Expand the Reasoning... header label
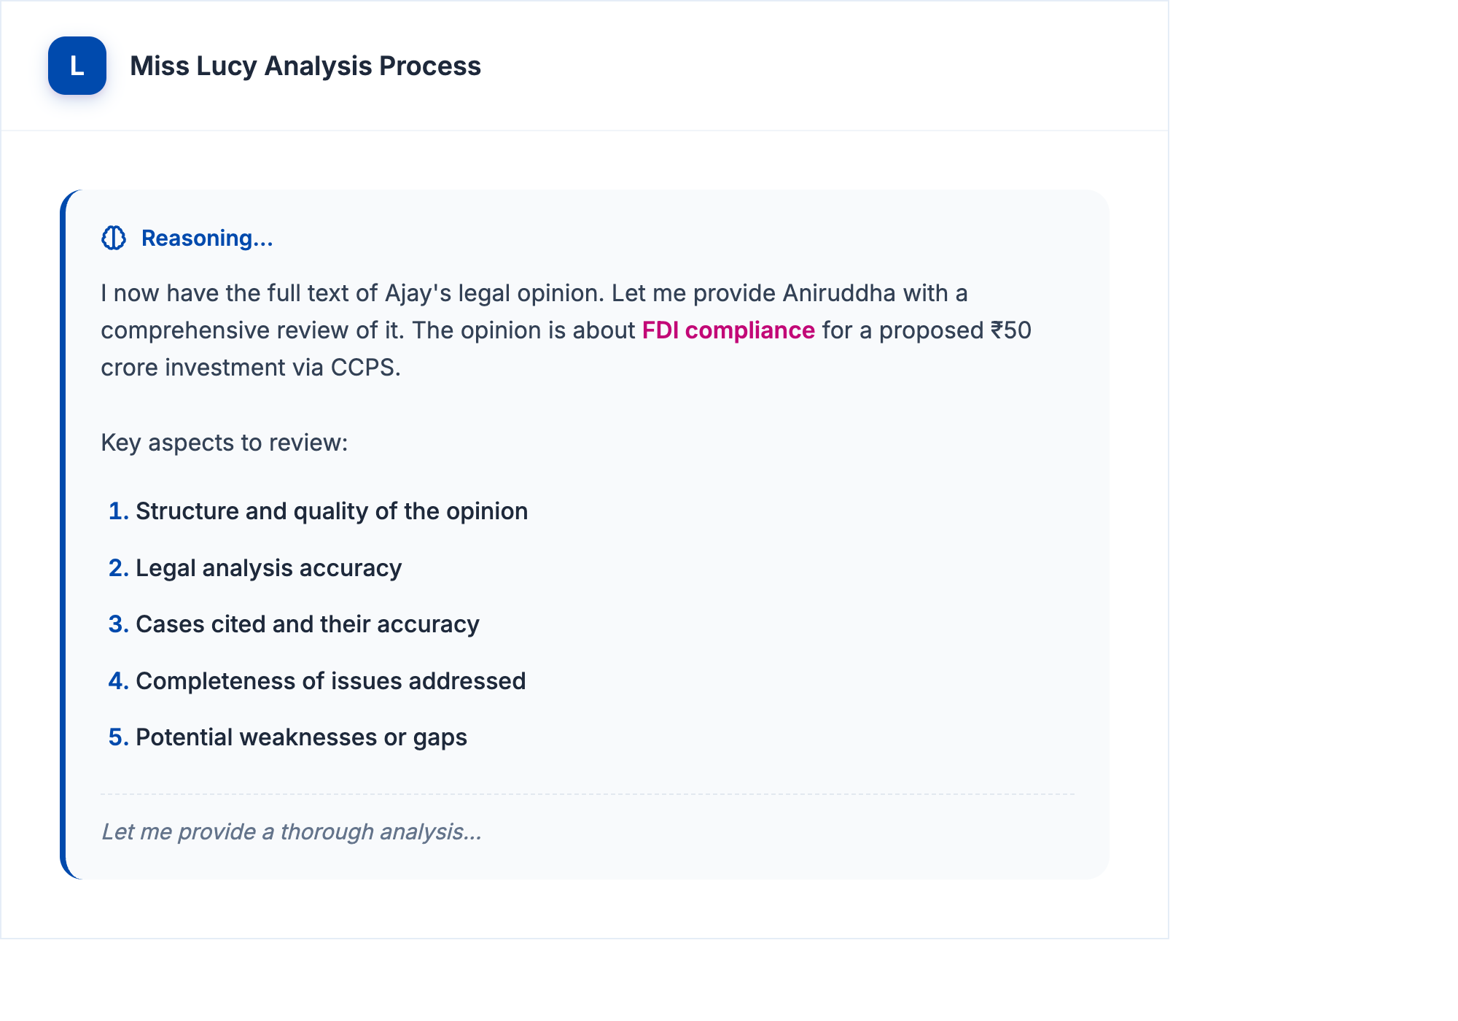The image size is (1458, 1021). pyautogui.click(x=207, y=238)
